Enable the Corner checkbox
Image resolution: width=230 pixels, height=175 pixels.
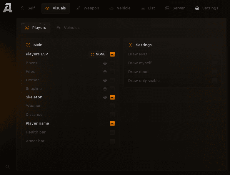click(112, 80)
